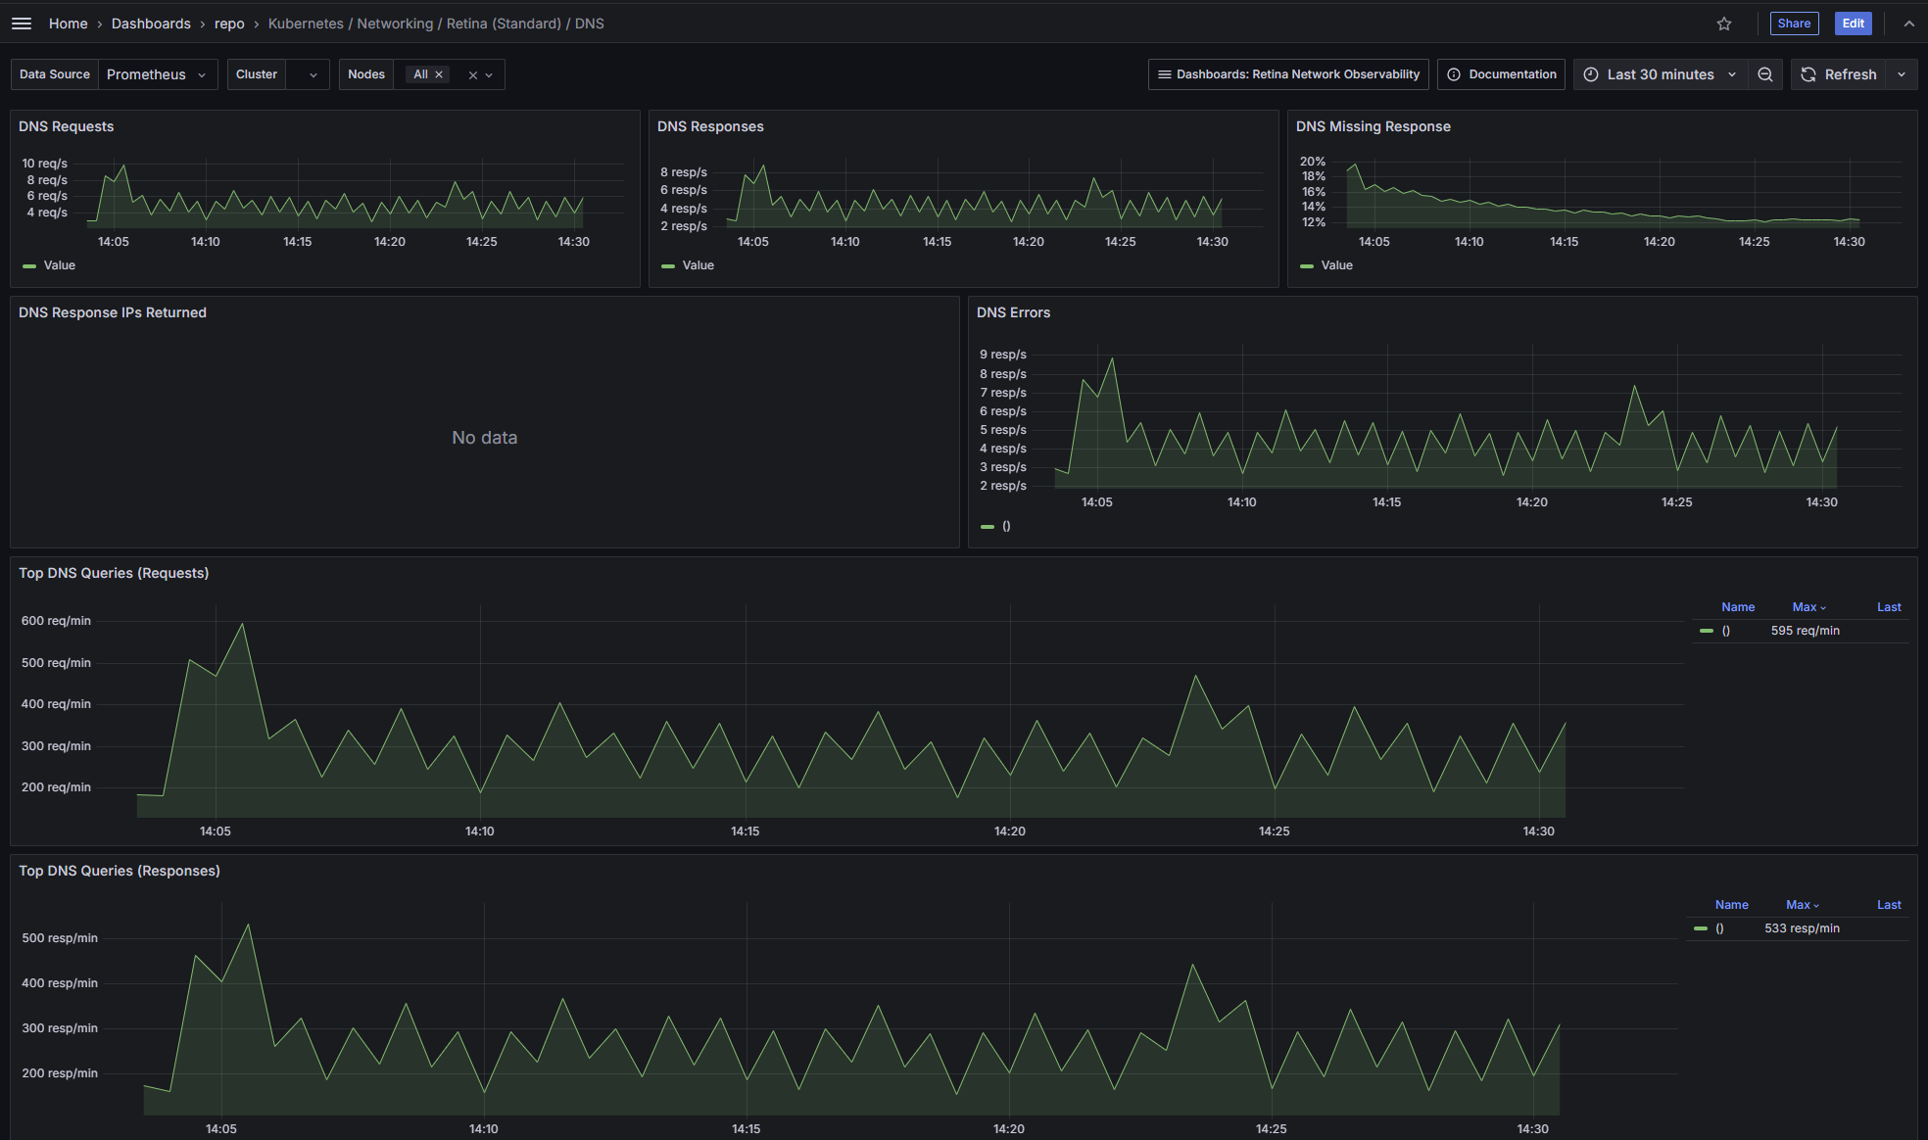Click the zoom out time range icon

[1764, 74]
